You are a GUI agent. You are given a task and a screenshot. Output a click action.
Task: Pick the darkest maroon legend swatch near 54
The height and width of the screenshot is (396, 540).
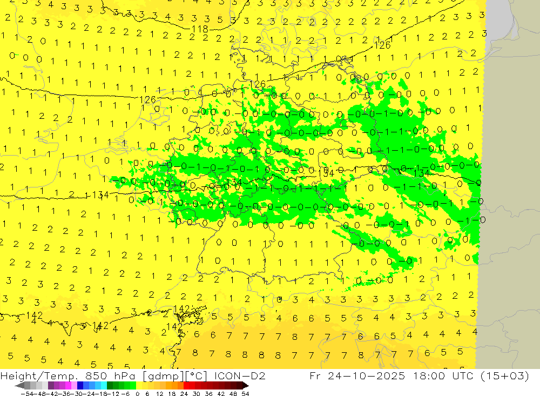point(240,386)
